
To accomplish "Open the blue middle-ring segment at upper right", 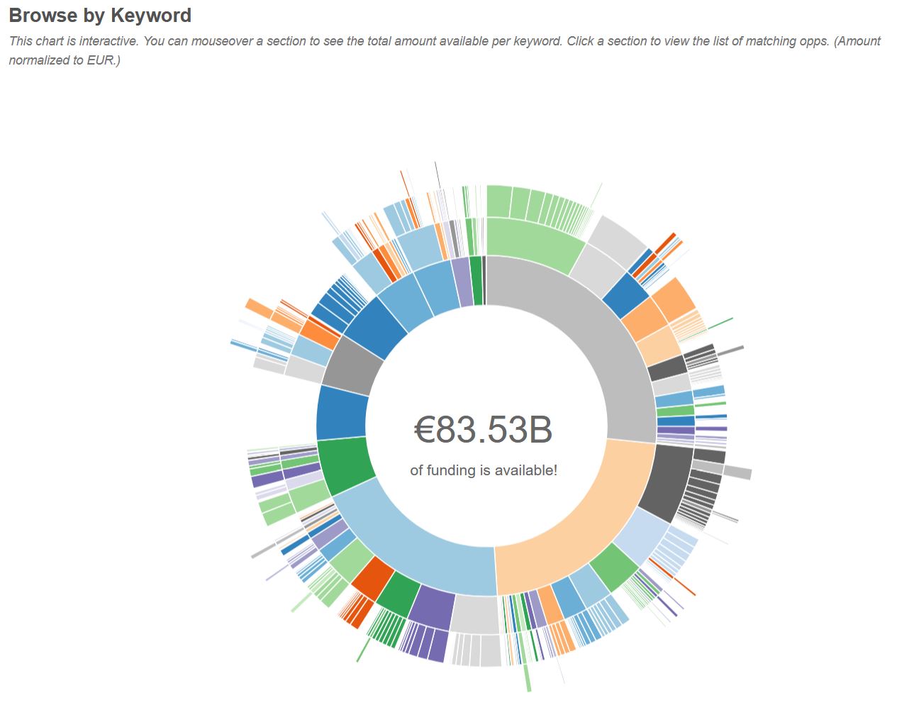I will click(625, 296).
